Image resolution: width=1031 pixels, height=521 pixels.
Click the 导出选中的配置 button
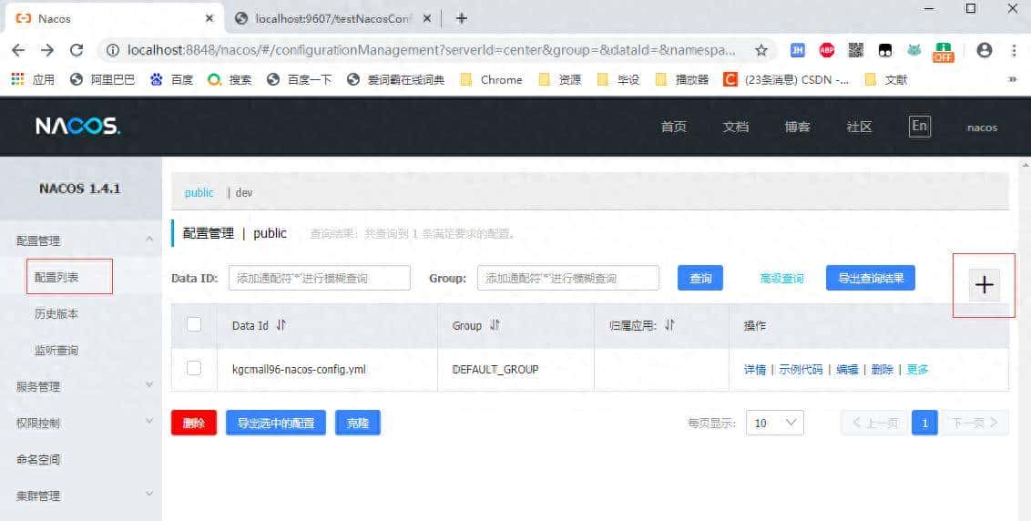click(x=276, y=423)
